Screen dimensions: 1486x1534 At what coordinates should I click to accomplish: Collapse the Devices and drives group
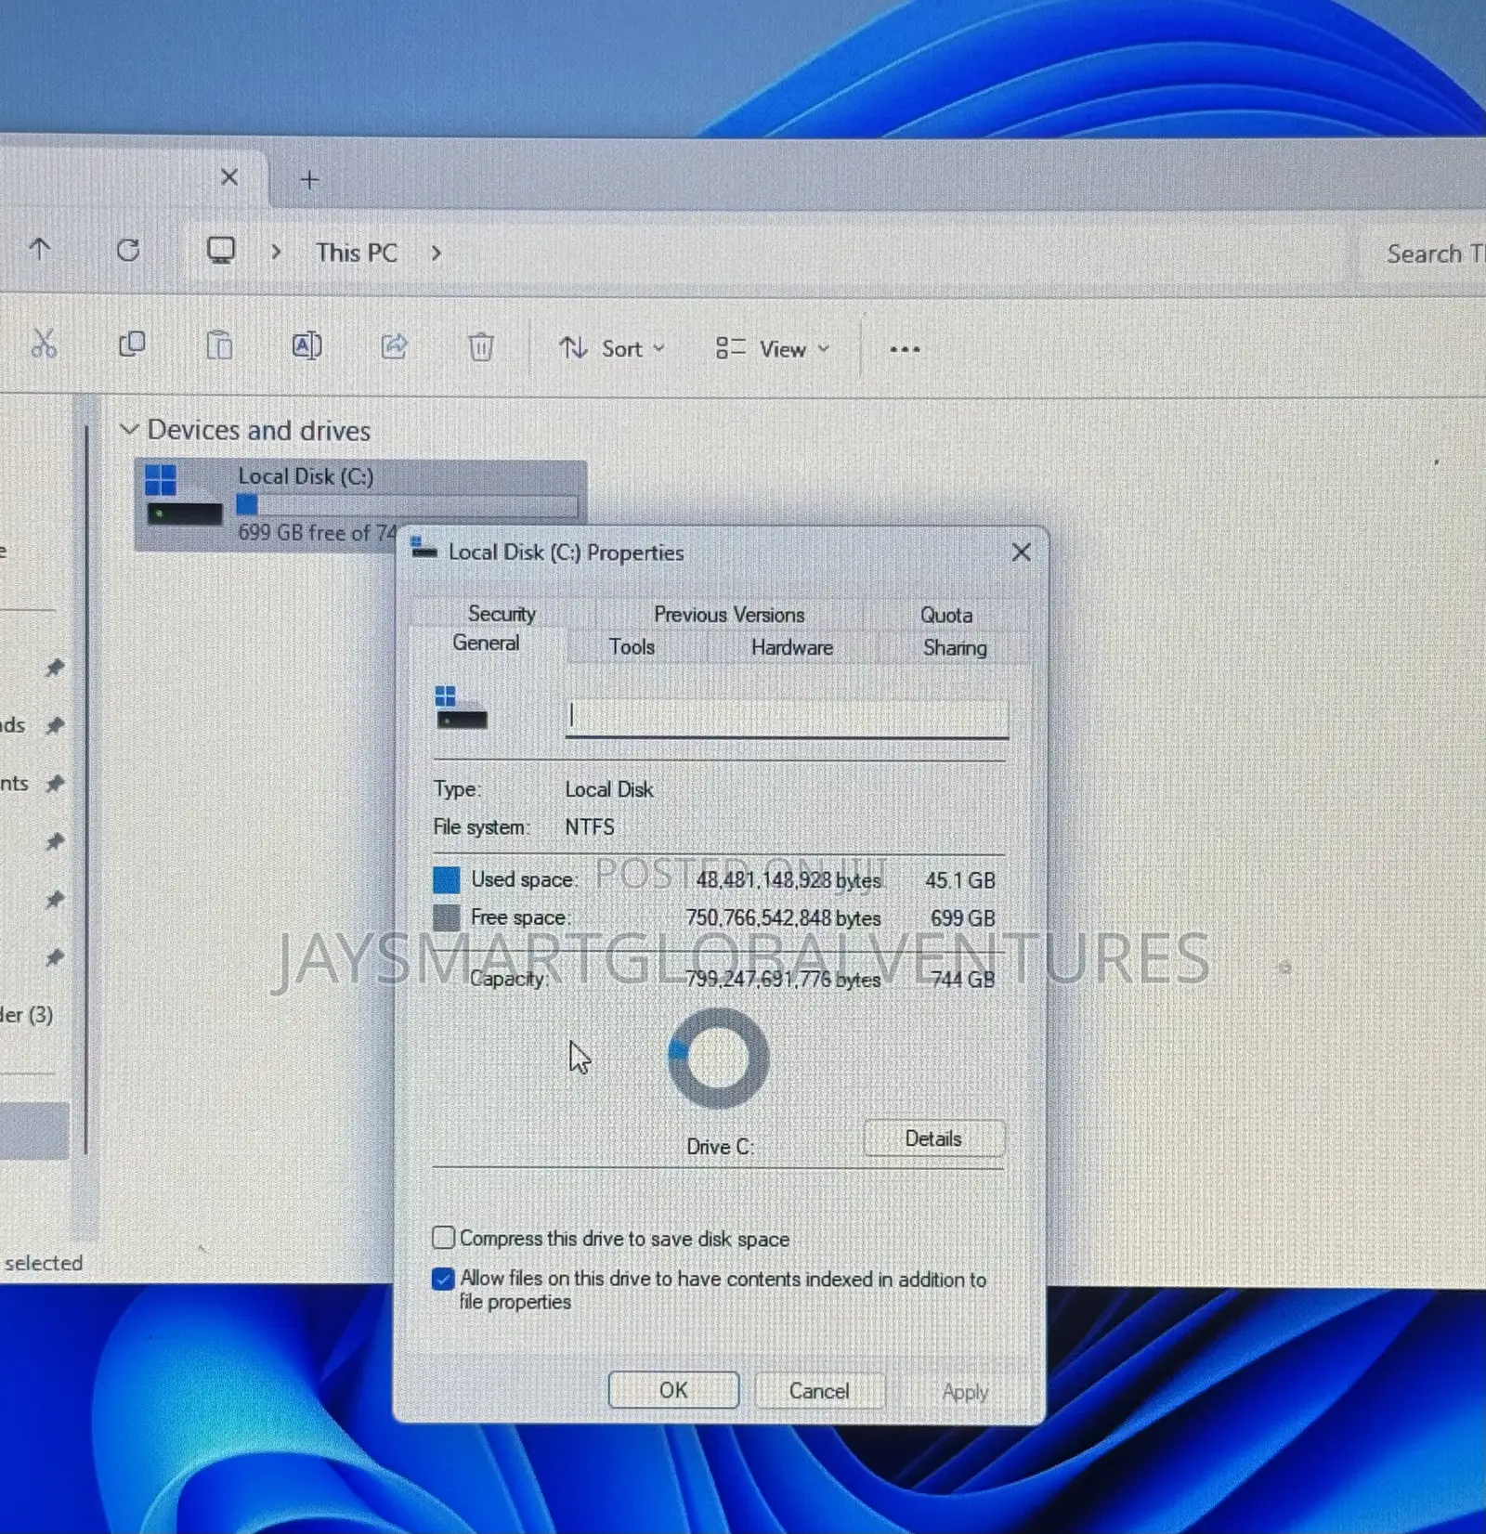(130, 429)
